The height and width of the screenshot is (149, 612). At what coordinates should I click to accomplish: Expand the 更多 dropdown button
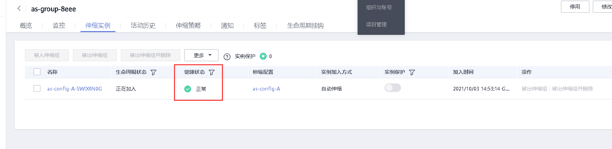click(201, 55)
